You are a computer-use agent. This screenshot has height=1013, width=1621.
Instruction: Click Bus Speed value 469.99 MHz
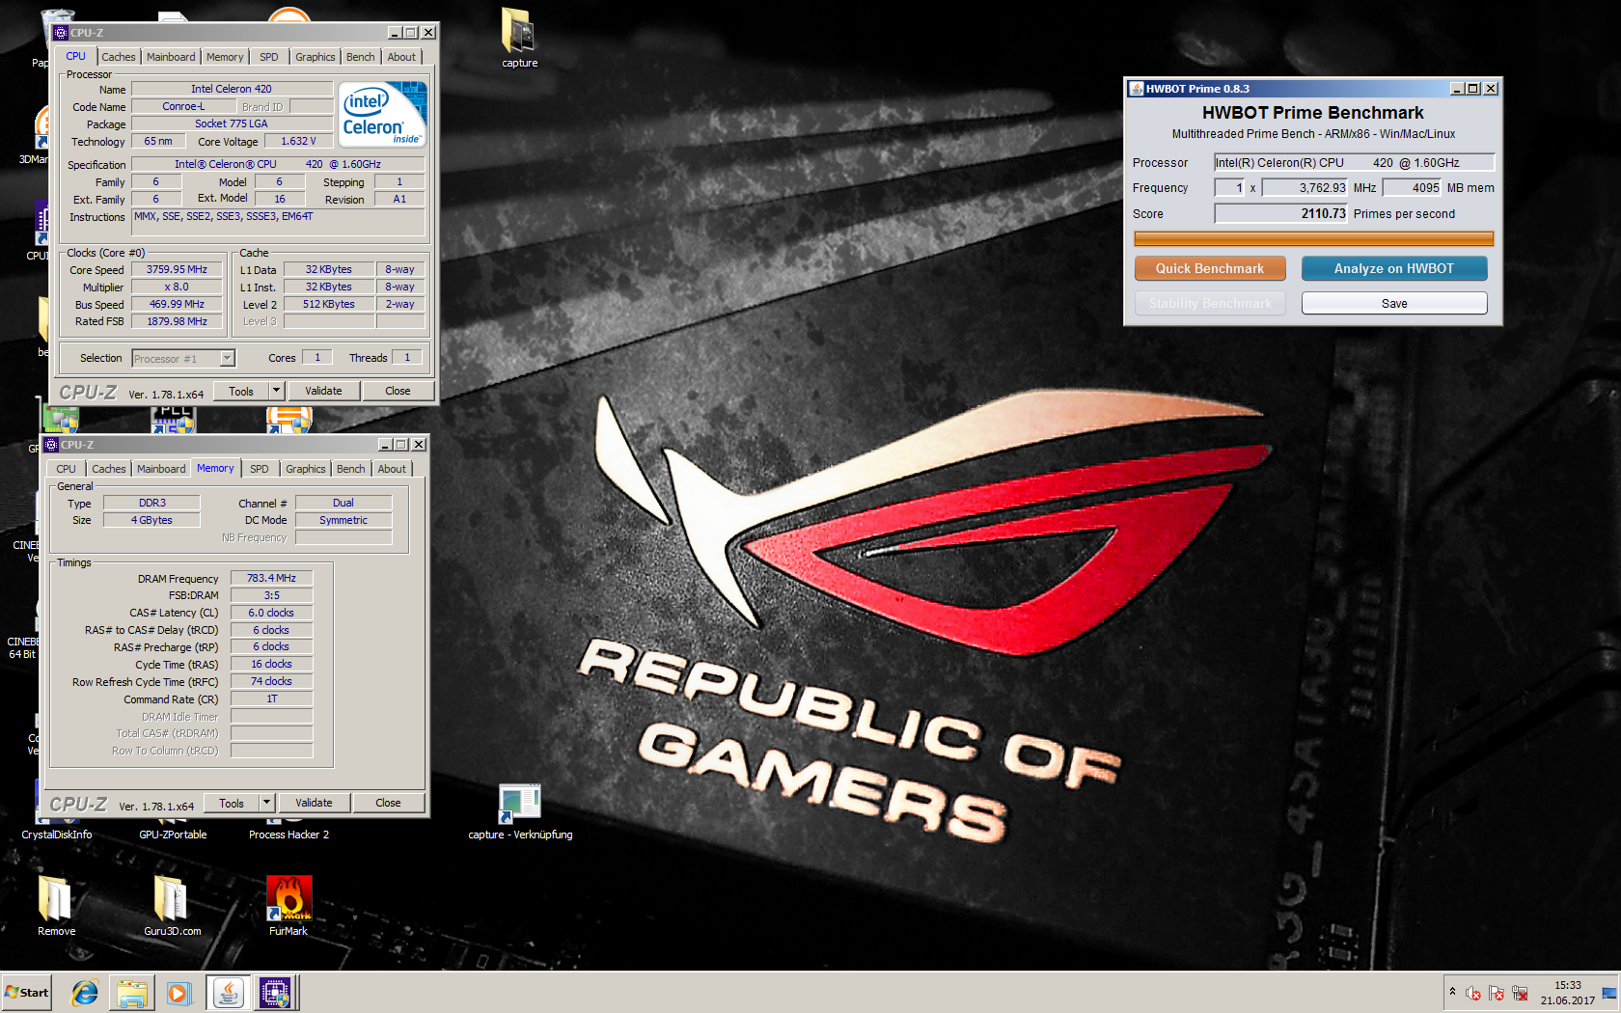click(x=177, y=304)
